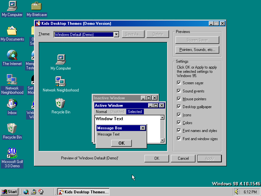261x196 pixels.
Task: Toggle the Colors checkbox
Action: pyautogui.click(x=179, y=123)
